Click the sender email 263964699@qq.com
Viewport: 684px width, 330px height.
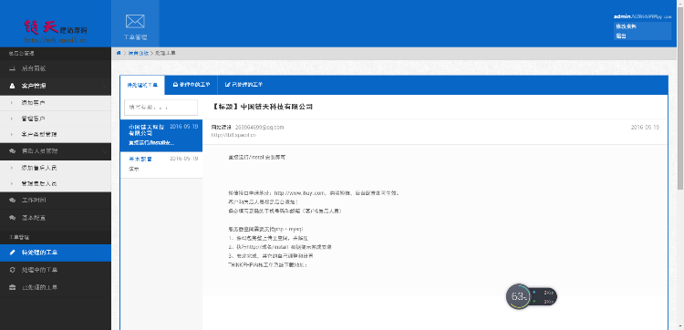click(260, 128)
